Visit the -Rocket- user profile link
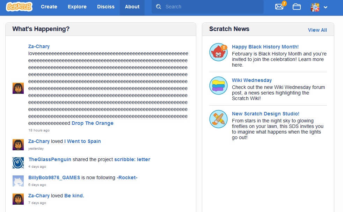This screenshot has height=212, width=343. point(127,177)
